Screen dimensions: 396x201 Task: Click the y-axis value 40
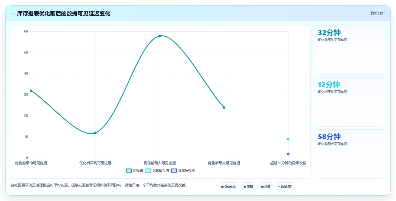26,74
